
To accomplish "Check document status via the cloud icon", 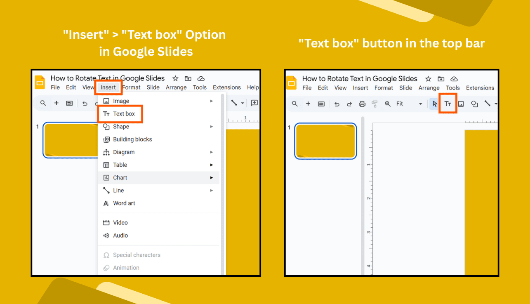I will [454, 78].
